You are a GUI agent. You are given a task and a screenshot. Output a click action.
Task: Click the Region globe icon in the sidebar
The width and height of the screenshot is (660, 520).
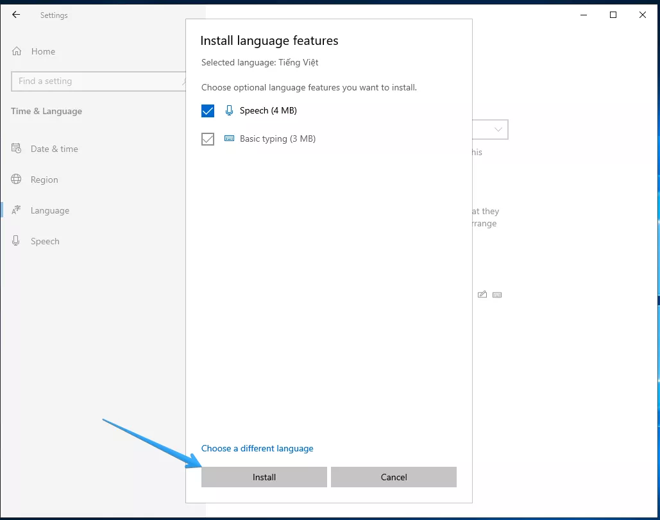click(x=17, y=180)
